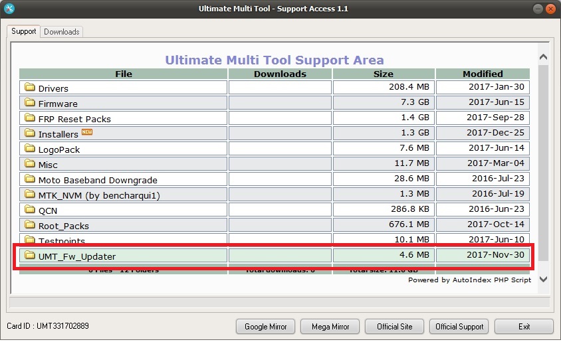Click the vertical scrollbar thumb
561x346 pixels.
tap(544, 163)
